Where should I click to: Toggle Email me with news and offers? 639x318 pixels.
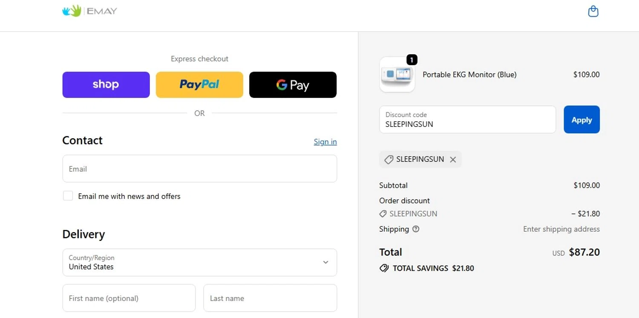(68, 196)
